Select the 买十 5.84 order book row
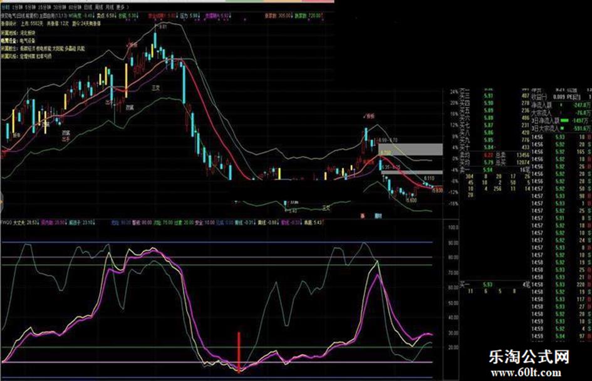This screenshot has width=592, height=381. tap(496, 148)
